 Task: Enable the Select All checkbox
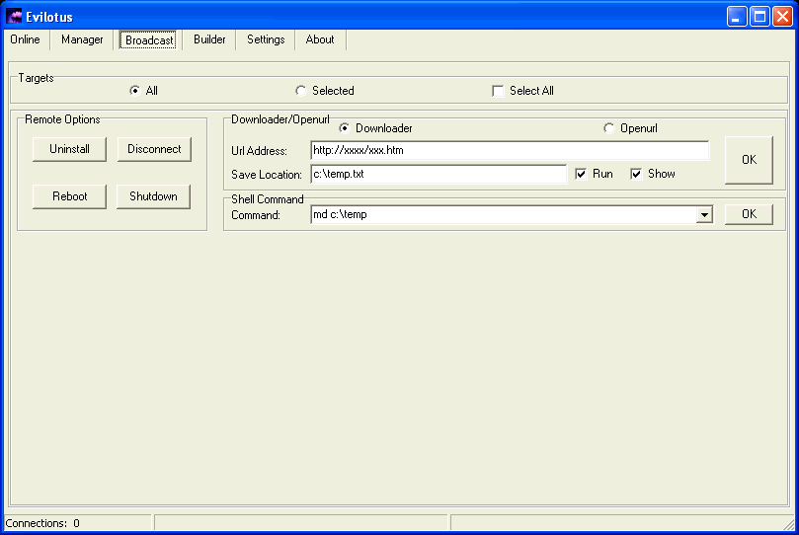point(498,91)
